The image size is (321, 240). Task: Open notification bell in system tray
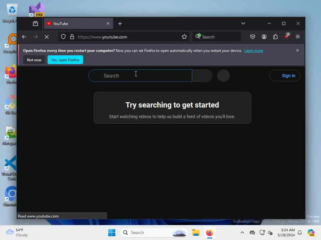point(300,232)
